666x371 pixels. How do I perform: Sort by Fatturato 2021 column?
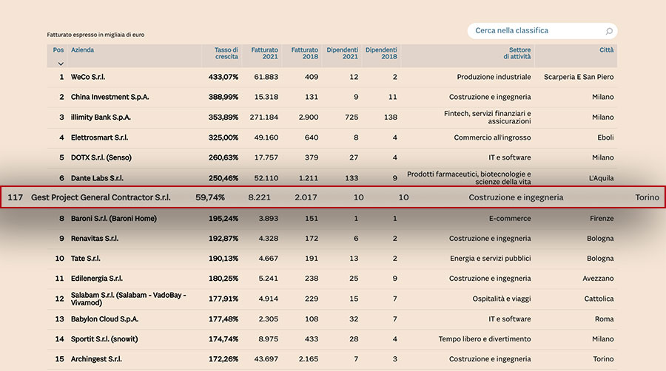265,53
